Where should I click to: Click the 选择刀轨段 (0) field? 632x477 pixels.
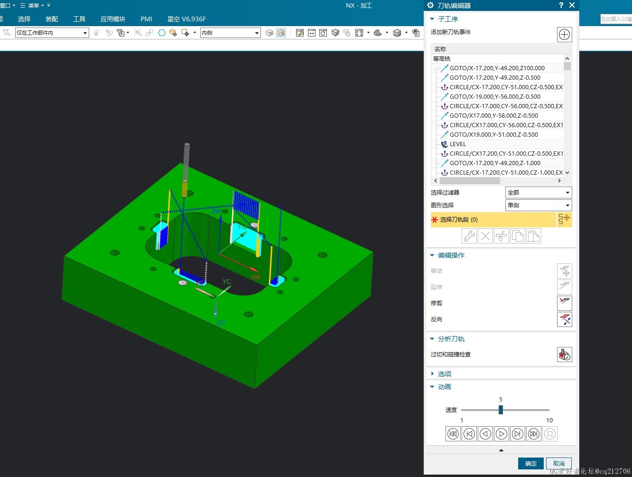pos(493,220)
